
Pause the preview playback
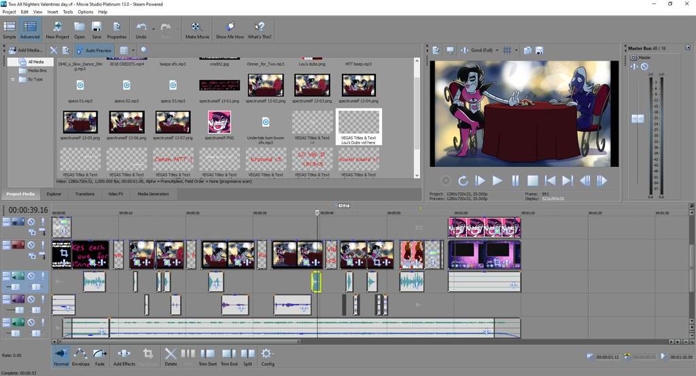tap(515, 181)
